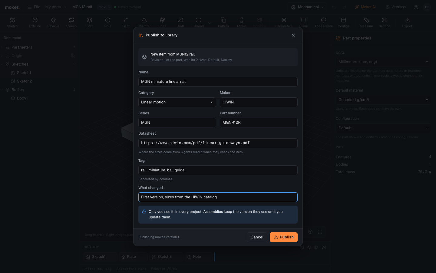Select the Mirror tool
The height and width of the screenshot is (273, 436).
pyautogui.click(x=242, y=22)
